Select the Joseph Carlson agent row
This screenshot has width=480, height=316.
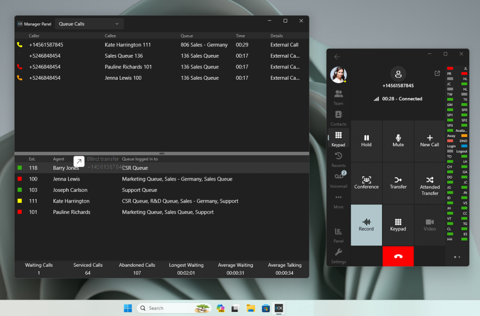pyautogui.click(x=162, y=190)
